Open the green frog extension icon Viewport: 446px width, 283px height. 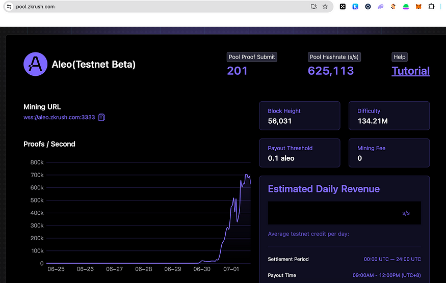[x=406, y=7]
